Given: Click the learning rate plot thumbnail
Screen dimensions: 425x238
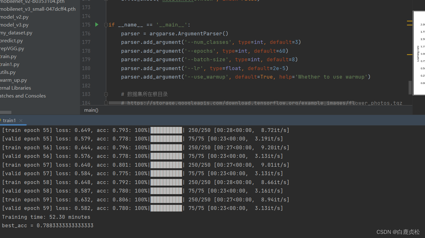Looking at the screenshot, I should [419, 53].
